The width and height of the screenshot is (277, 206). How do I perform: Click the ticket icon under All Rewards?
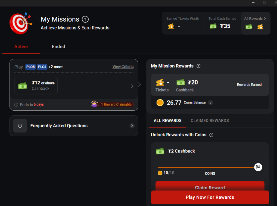(x=260, y=27)
